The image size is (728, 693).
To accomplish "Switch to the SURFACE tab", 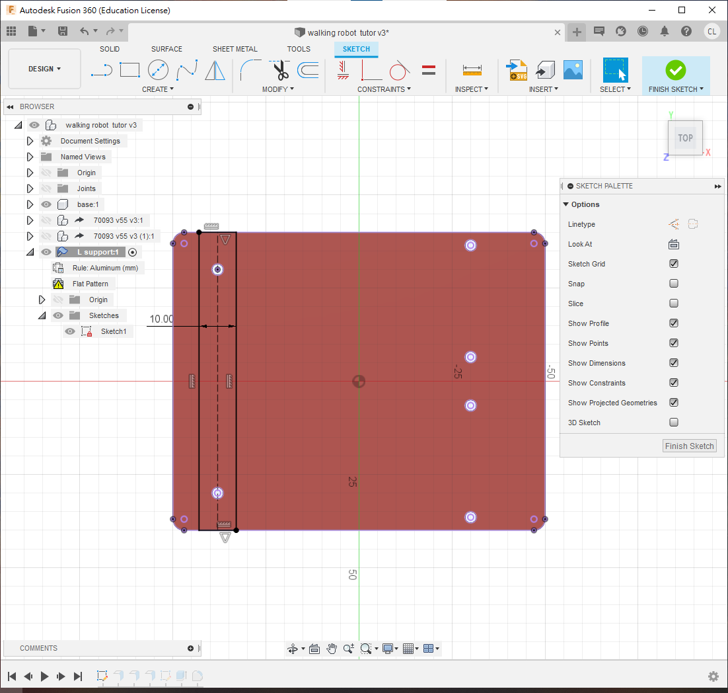I will pyautogui.click(x=166, y=49).
